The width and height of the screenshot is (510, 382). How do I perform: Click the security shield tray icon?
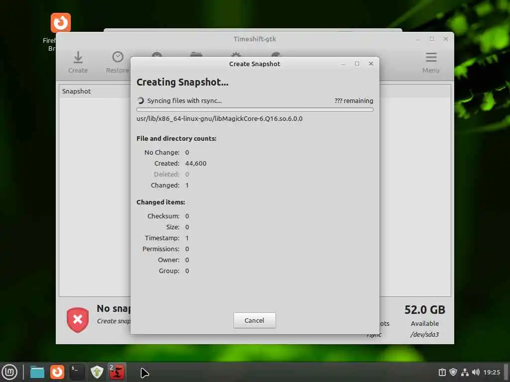(x=453, y=372)
